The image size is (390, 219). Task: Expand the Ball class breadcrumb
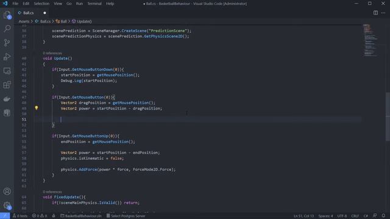[x=62, y=21]
